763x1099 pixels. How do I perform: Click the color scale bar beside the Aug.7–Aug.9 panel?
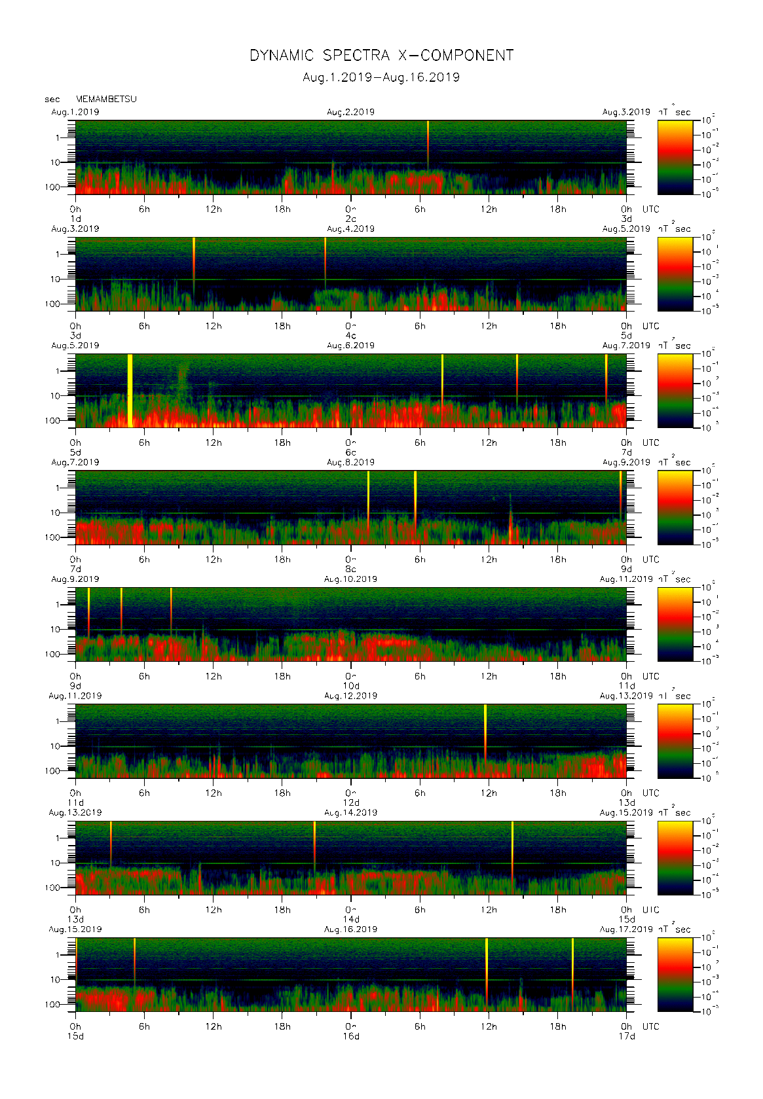tap(675, 507)
